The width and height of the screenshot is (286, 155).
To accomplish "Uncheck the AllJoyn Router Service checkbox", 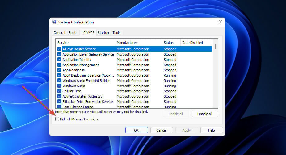I will pos(59,49).
